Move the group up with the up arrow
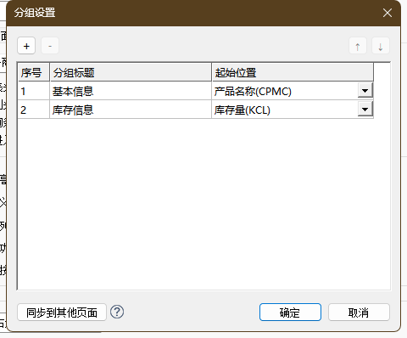 pos(358,46)
